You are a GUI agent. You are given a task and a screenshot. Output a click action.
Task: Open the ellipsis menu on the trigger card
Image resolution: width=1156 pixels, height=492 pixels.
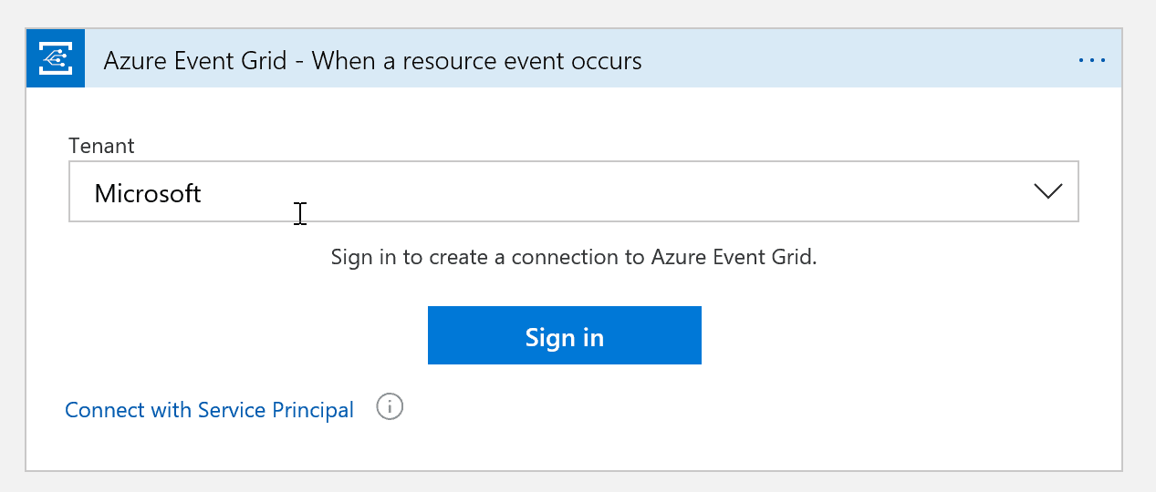pyautogui.click(x=1092, y=60)
